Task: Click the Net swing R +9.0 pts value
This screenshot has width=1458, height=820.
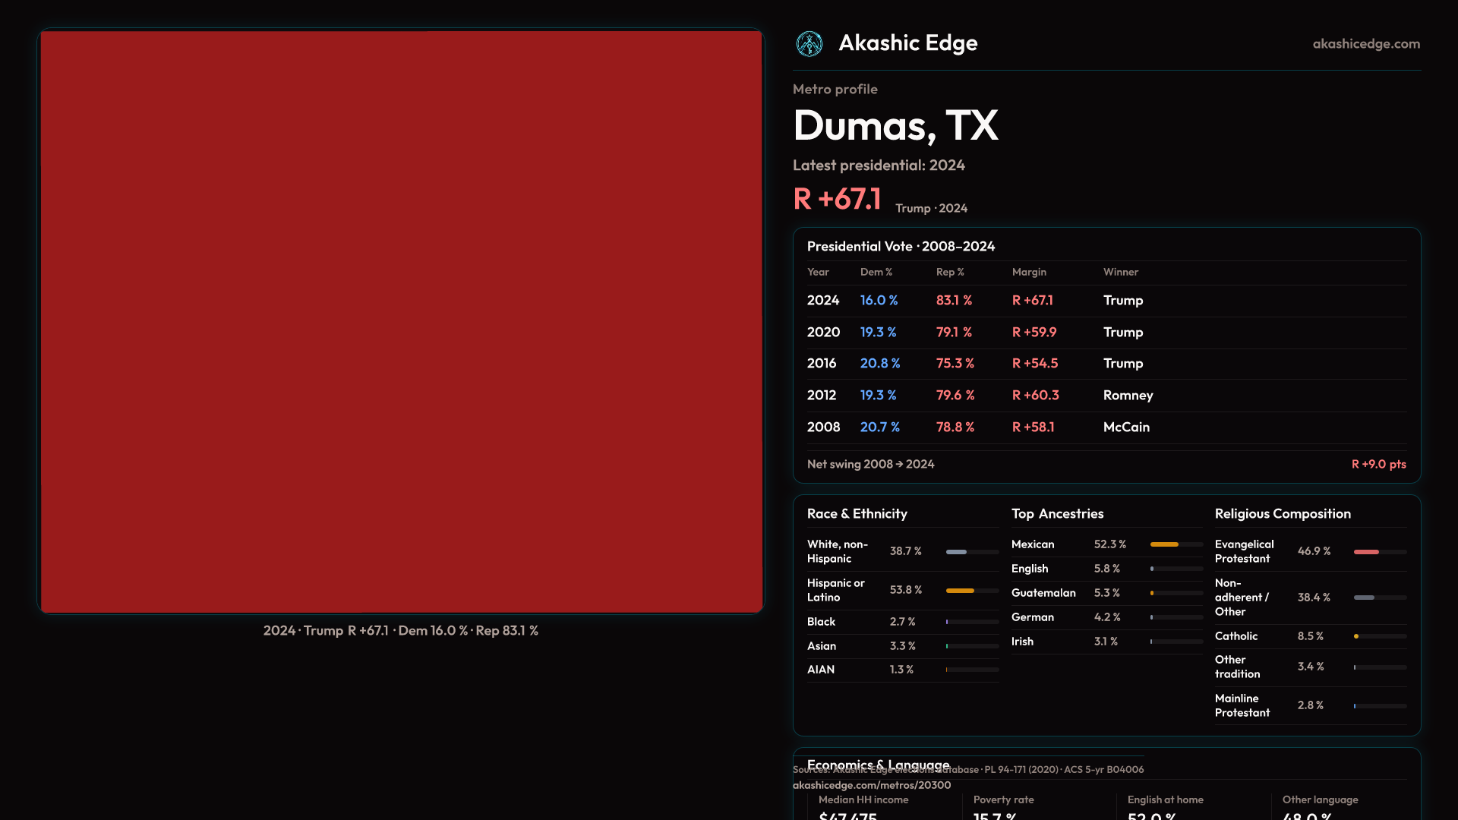Action: point(1378,464)
